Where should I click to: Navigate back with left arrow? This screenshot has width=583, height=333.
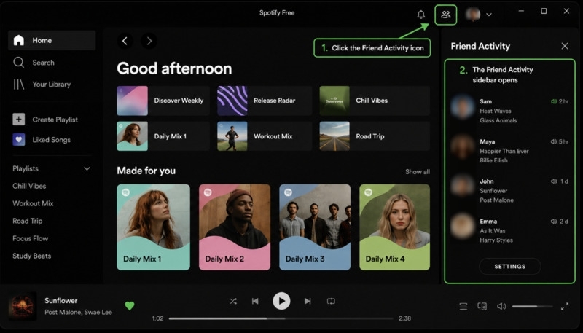coord(125,41)
